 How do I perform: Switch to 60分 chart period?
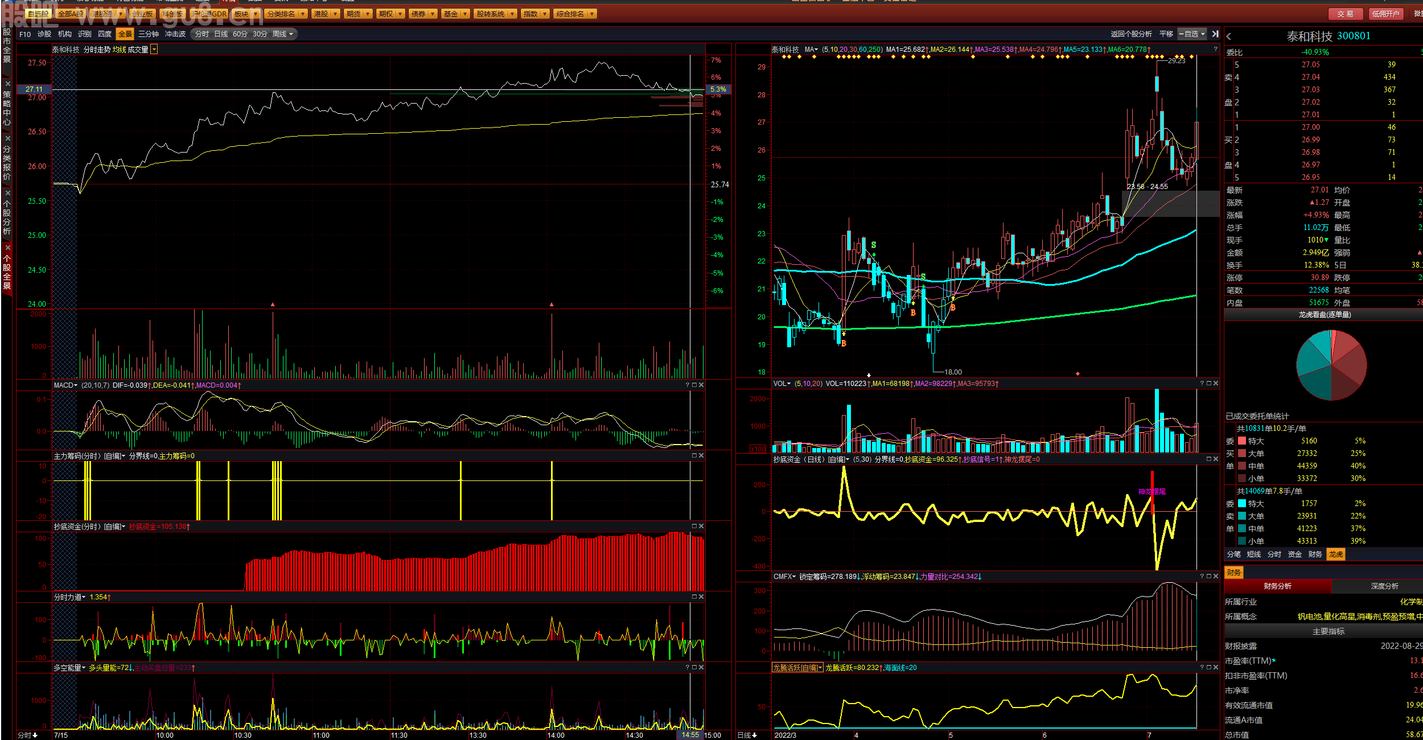coord(240,34)
